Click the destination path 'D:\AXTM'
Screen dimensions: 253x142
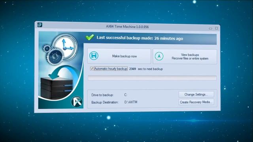[x=131, y=102]
